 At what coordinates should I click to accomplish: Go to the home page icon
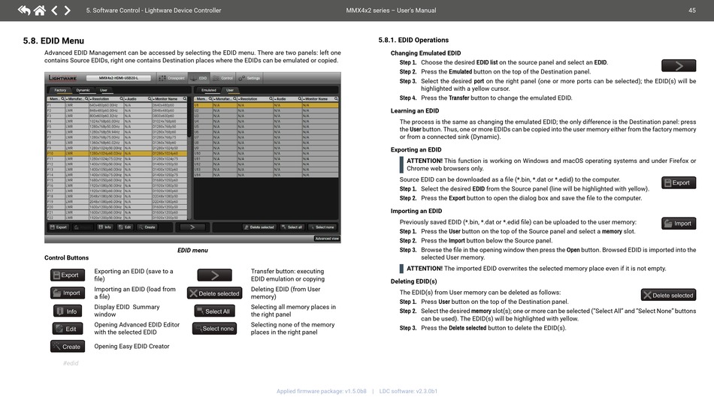40,11
